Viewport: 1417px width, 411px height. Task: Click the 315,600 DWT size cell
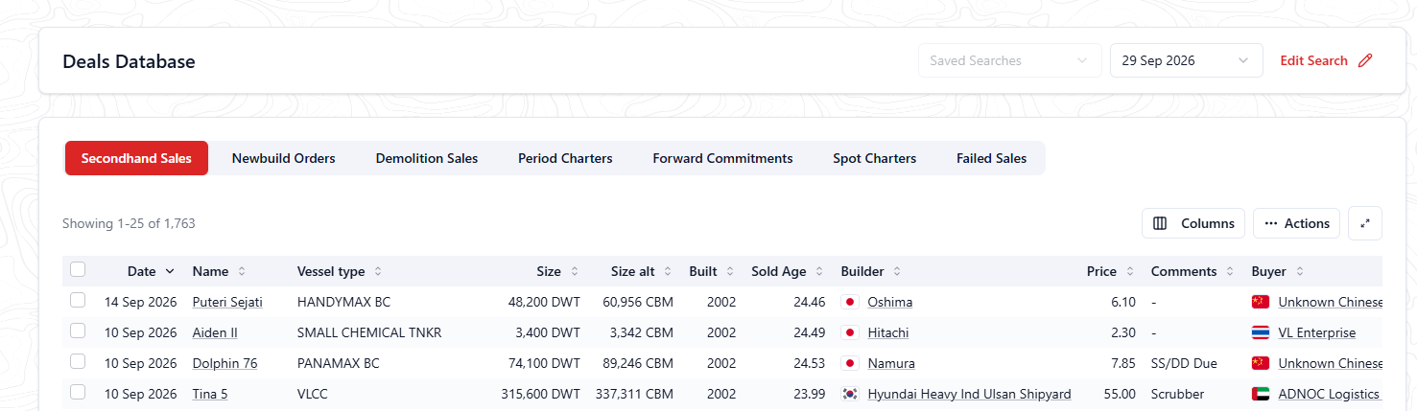click(x=540, y=394)
